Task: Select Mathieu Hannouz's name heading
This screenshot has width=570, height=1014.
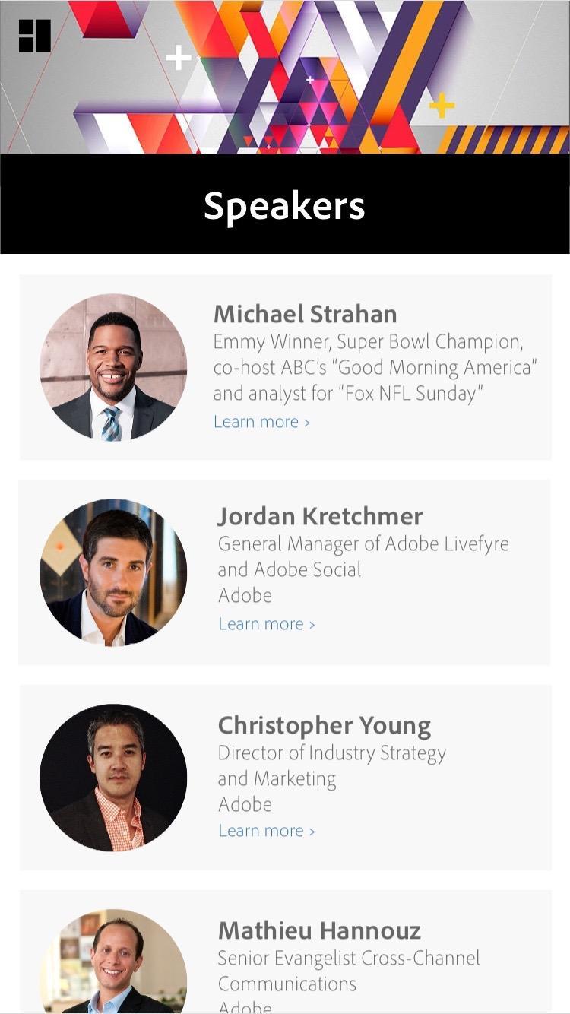Action: point(319,930)
